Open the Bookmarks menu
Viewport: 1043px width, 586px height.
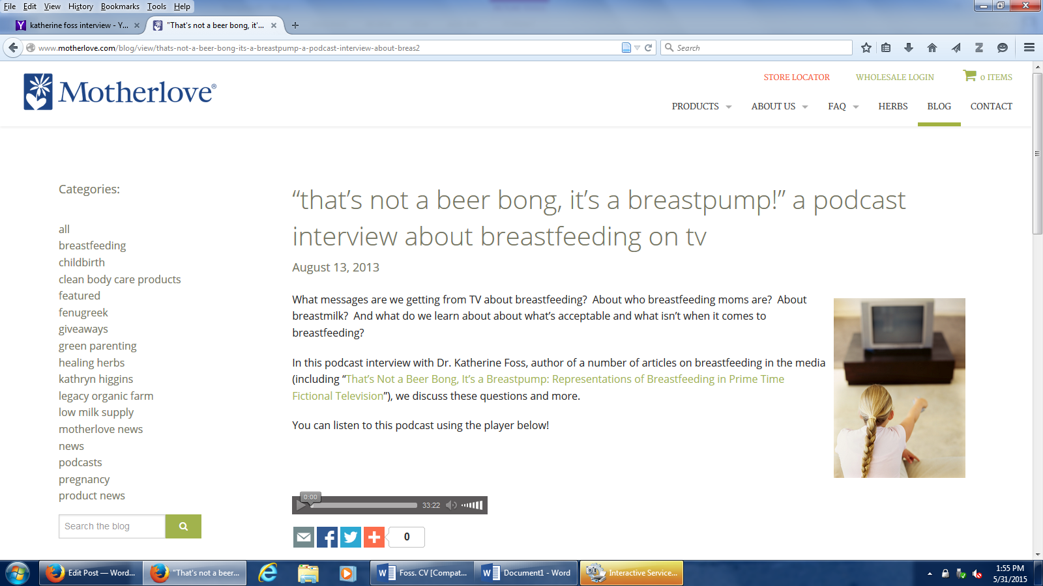[120, 7]
